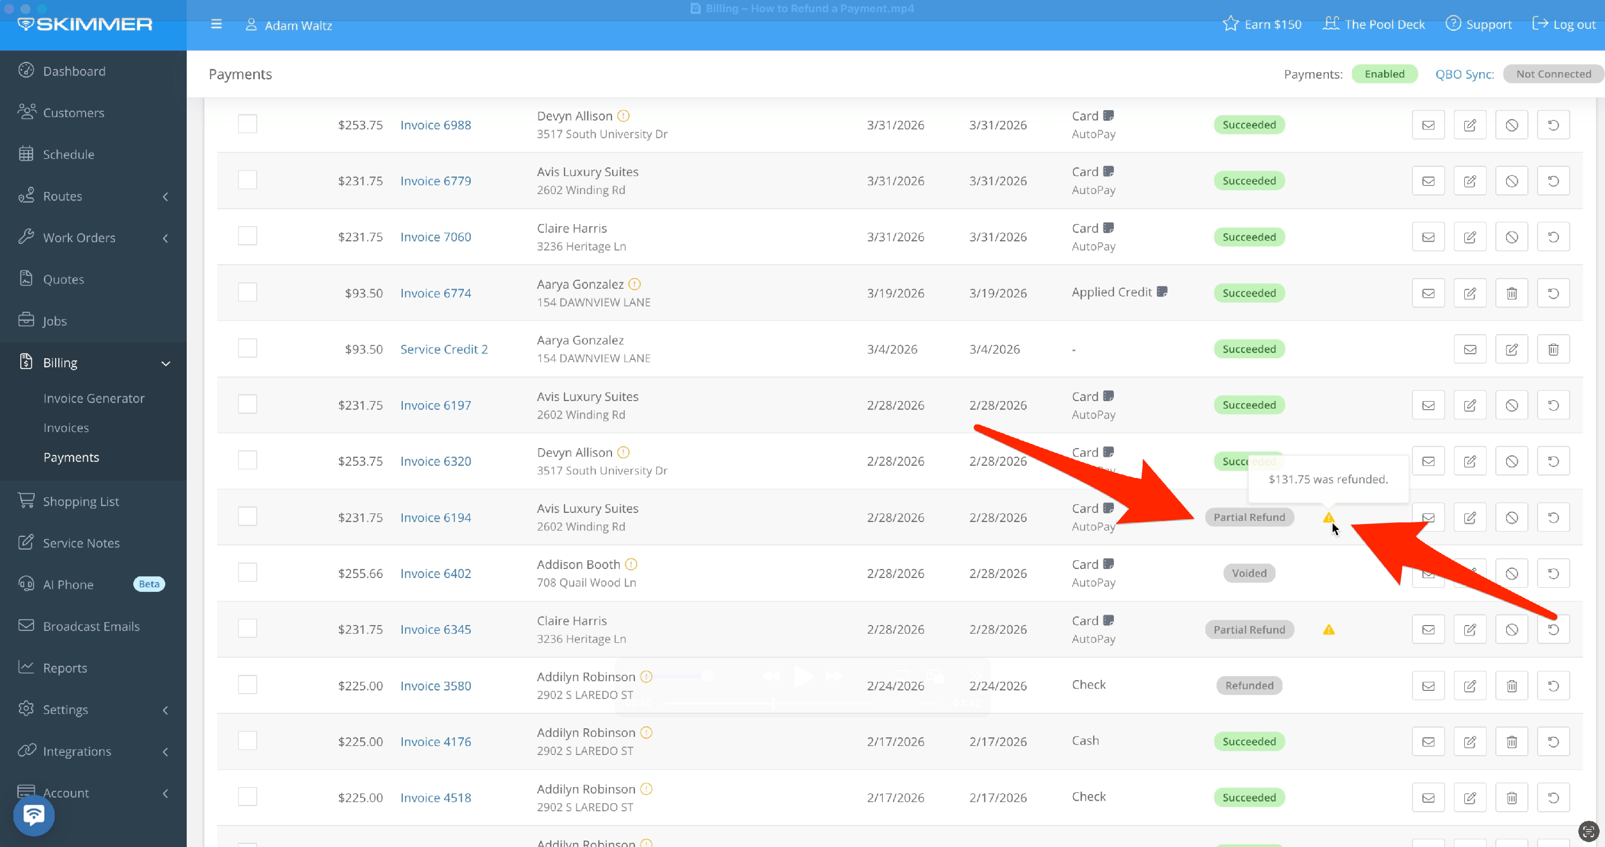Click info icon next to Aarya Gonzalez
Screen dimensions: 1605x847
tap(635, 284)
